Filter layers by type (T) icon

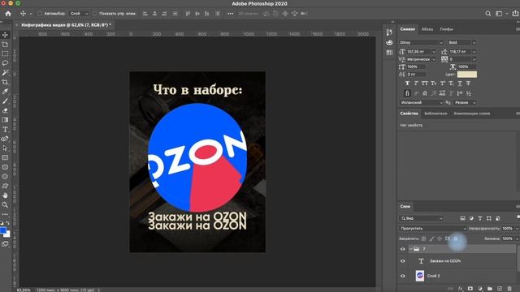(x=480, y=218)
